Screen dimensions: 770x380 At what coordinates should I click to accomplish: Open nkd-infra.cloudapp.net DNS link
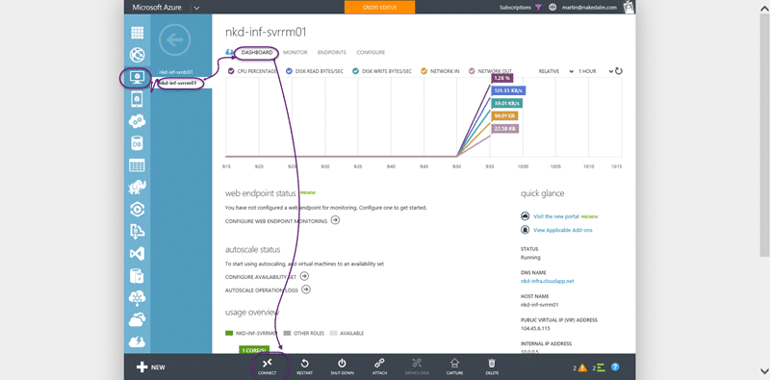tap(547, 281)
